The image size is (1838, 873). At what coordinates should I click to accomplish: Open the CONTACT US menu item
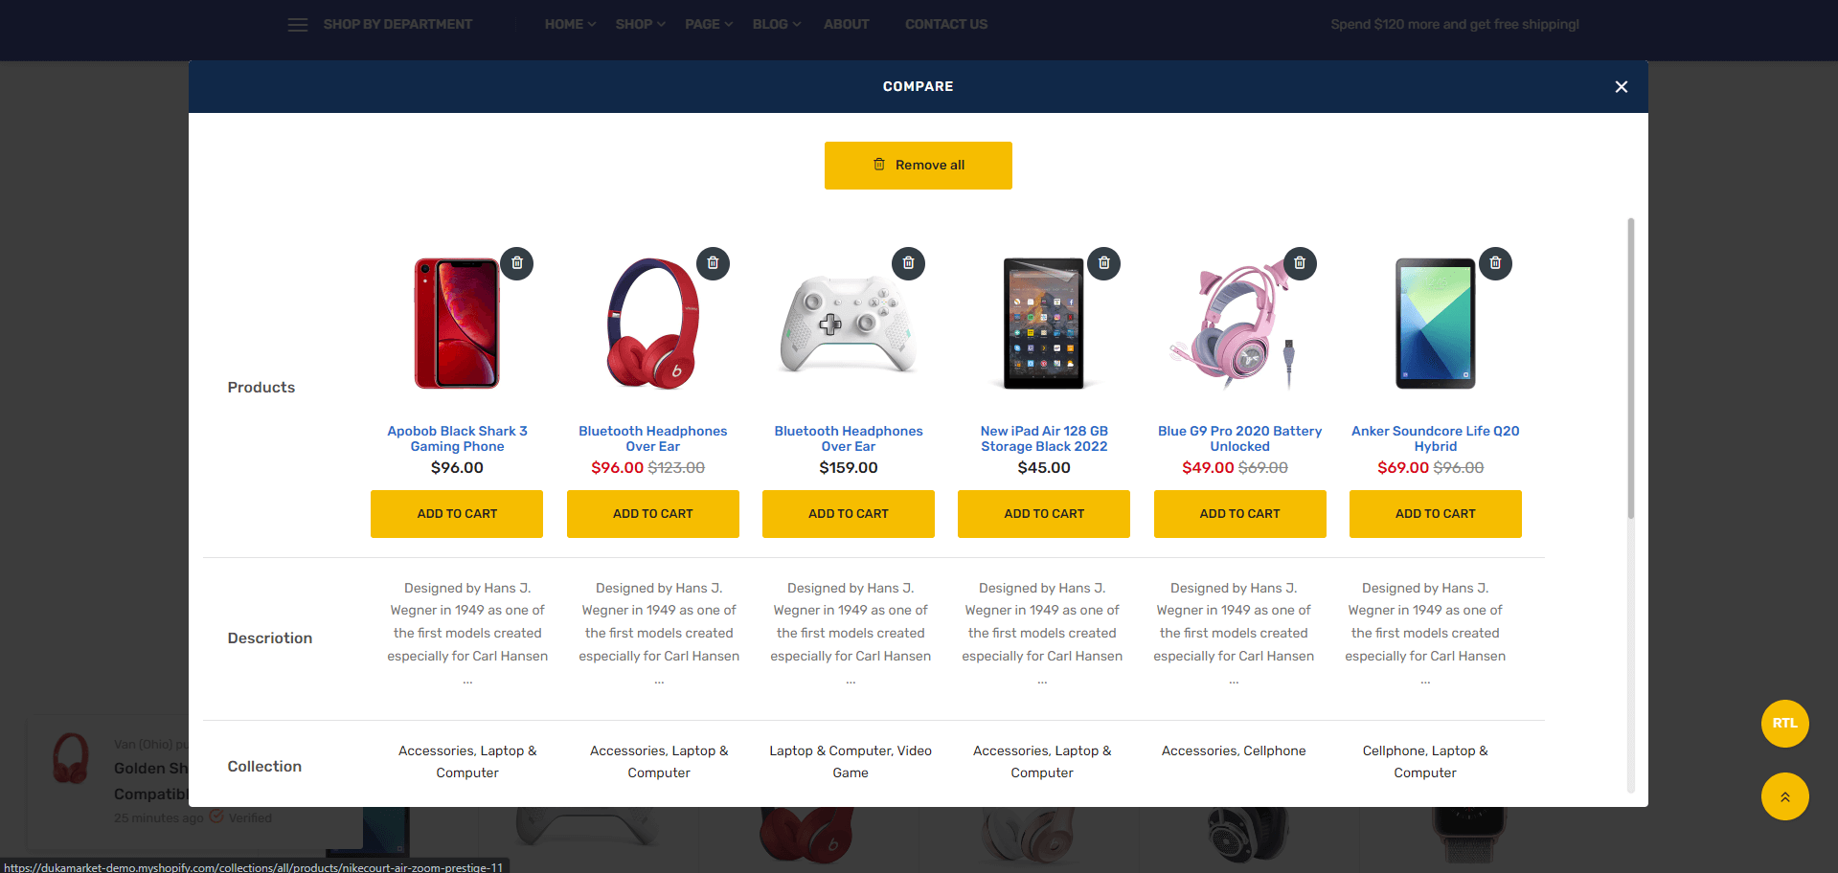coord(946,24)
